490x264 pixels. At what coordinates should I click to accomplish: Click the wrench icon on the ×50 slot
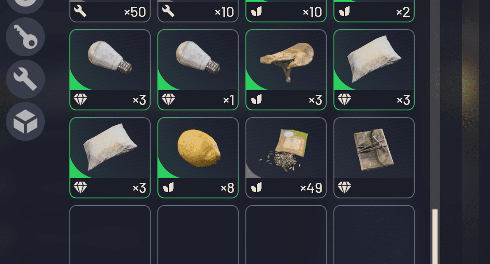tap(80, 11)
